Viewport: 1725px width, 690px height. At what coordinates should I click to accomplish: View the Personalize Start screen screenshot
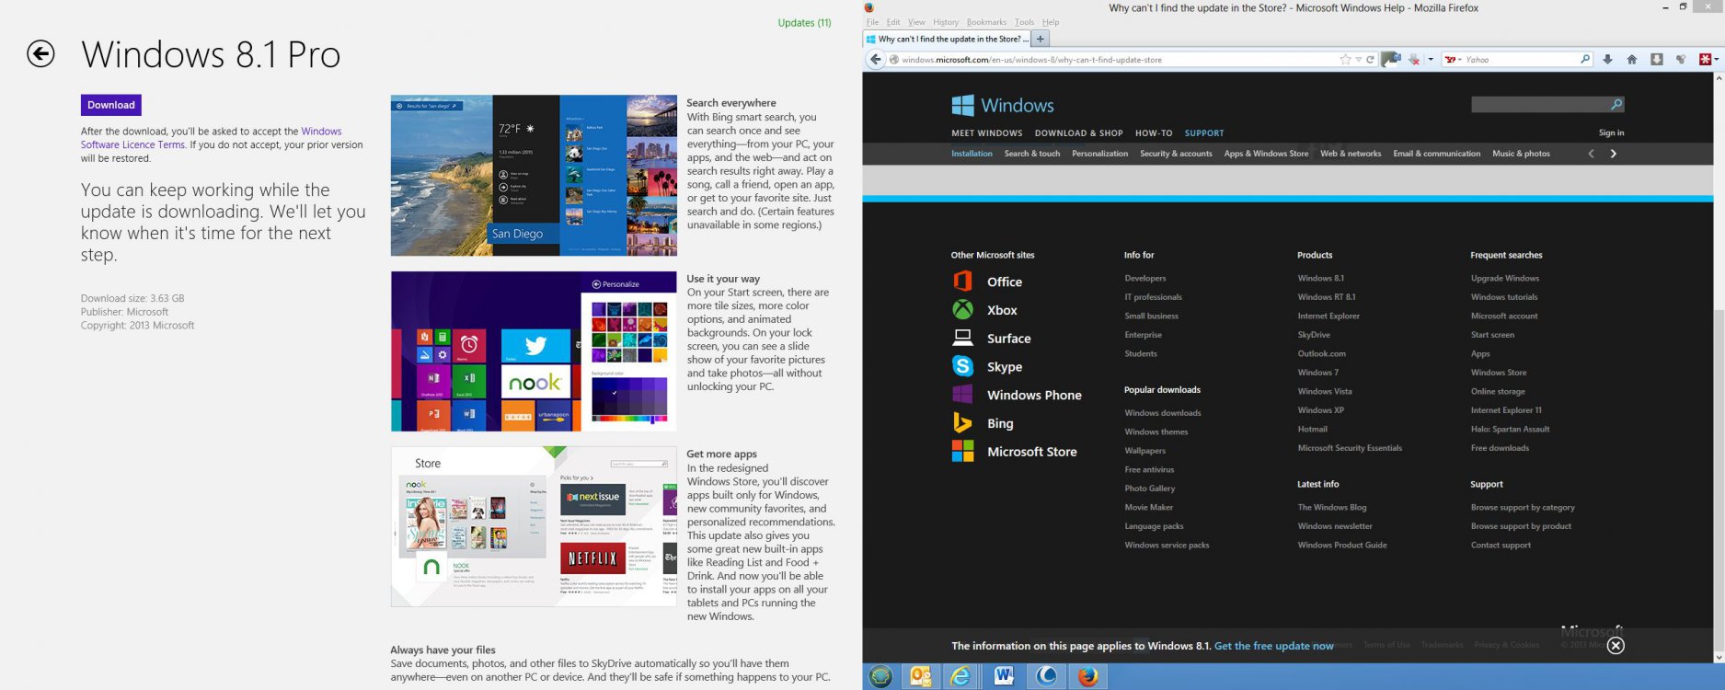coord(534,351)
